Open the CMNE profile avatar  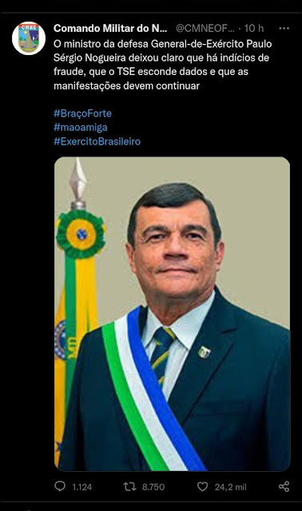pos(29,38)
